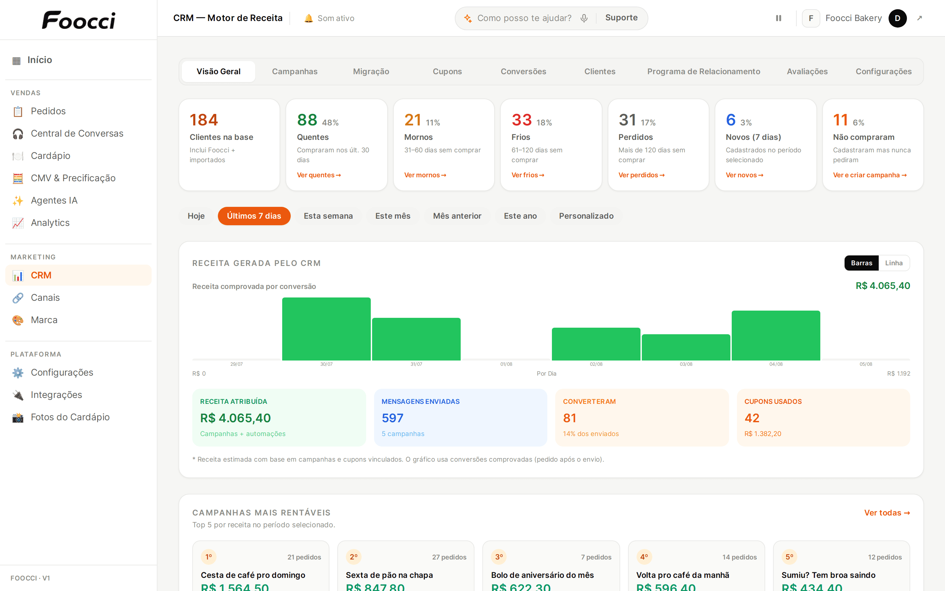Viewport: 945px width, 591px height.
Task: Select the Este mês filter
Action: pyautogui.click(x=392, y=216)
